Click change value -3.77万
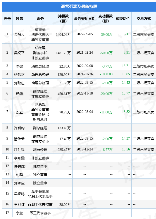The height and width of the screenshot is (219, 156). pyautogui.click(x=107, y=66)
